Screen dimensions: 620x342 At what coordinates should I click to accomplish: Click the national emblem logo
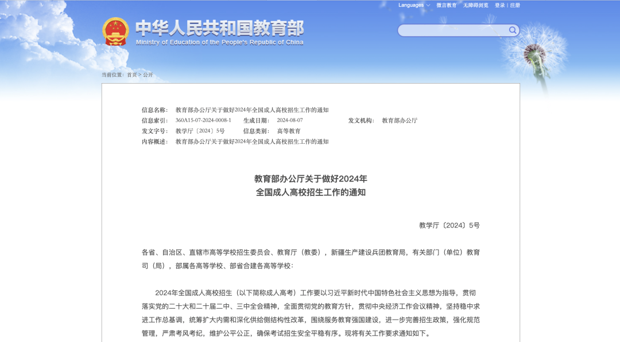[115, 30]
